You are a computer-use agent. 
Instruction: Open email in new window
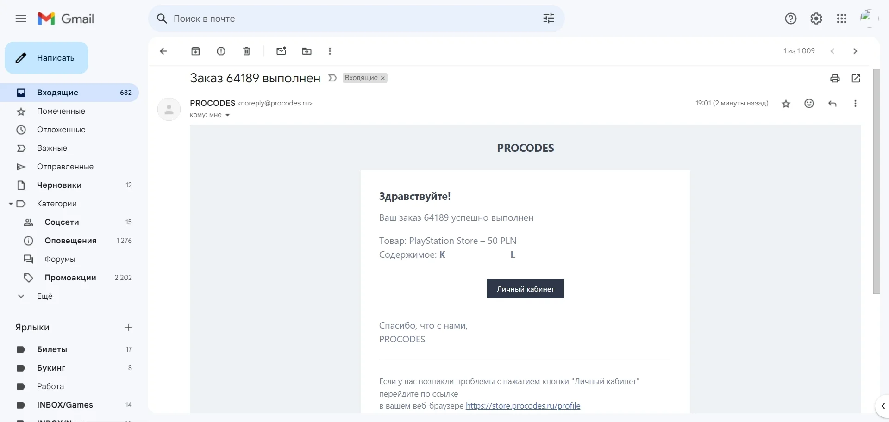click(856, 78)
